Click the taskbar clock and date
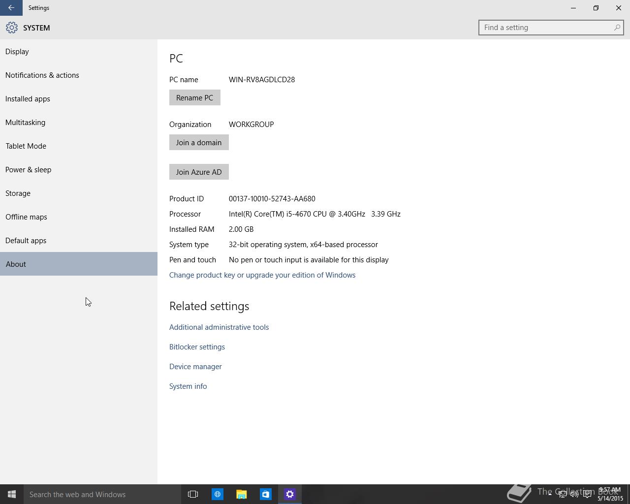Screen dimensions: 630x504 click(610, 494)
